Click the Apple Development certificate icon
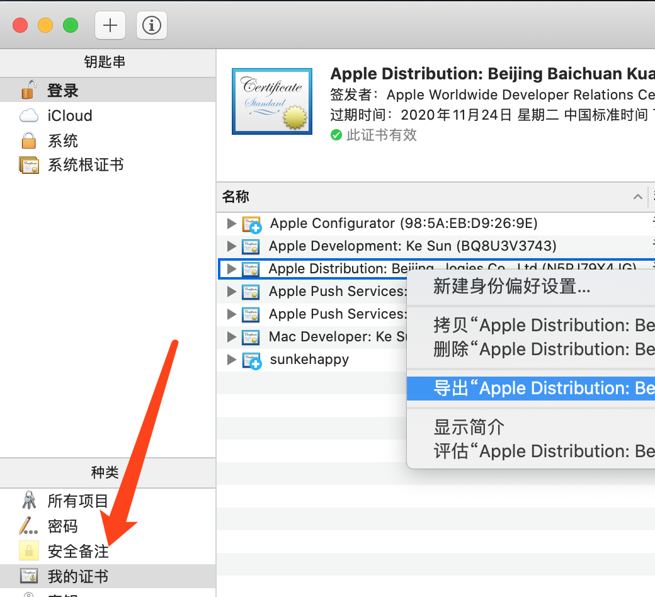Screen dimensions: 655x597 (251, 246)
